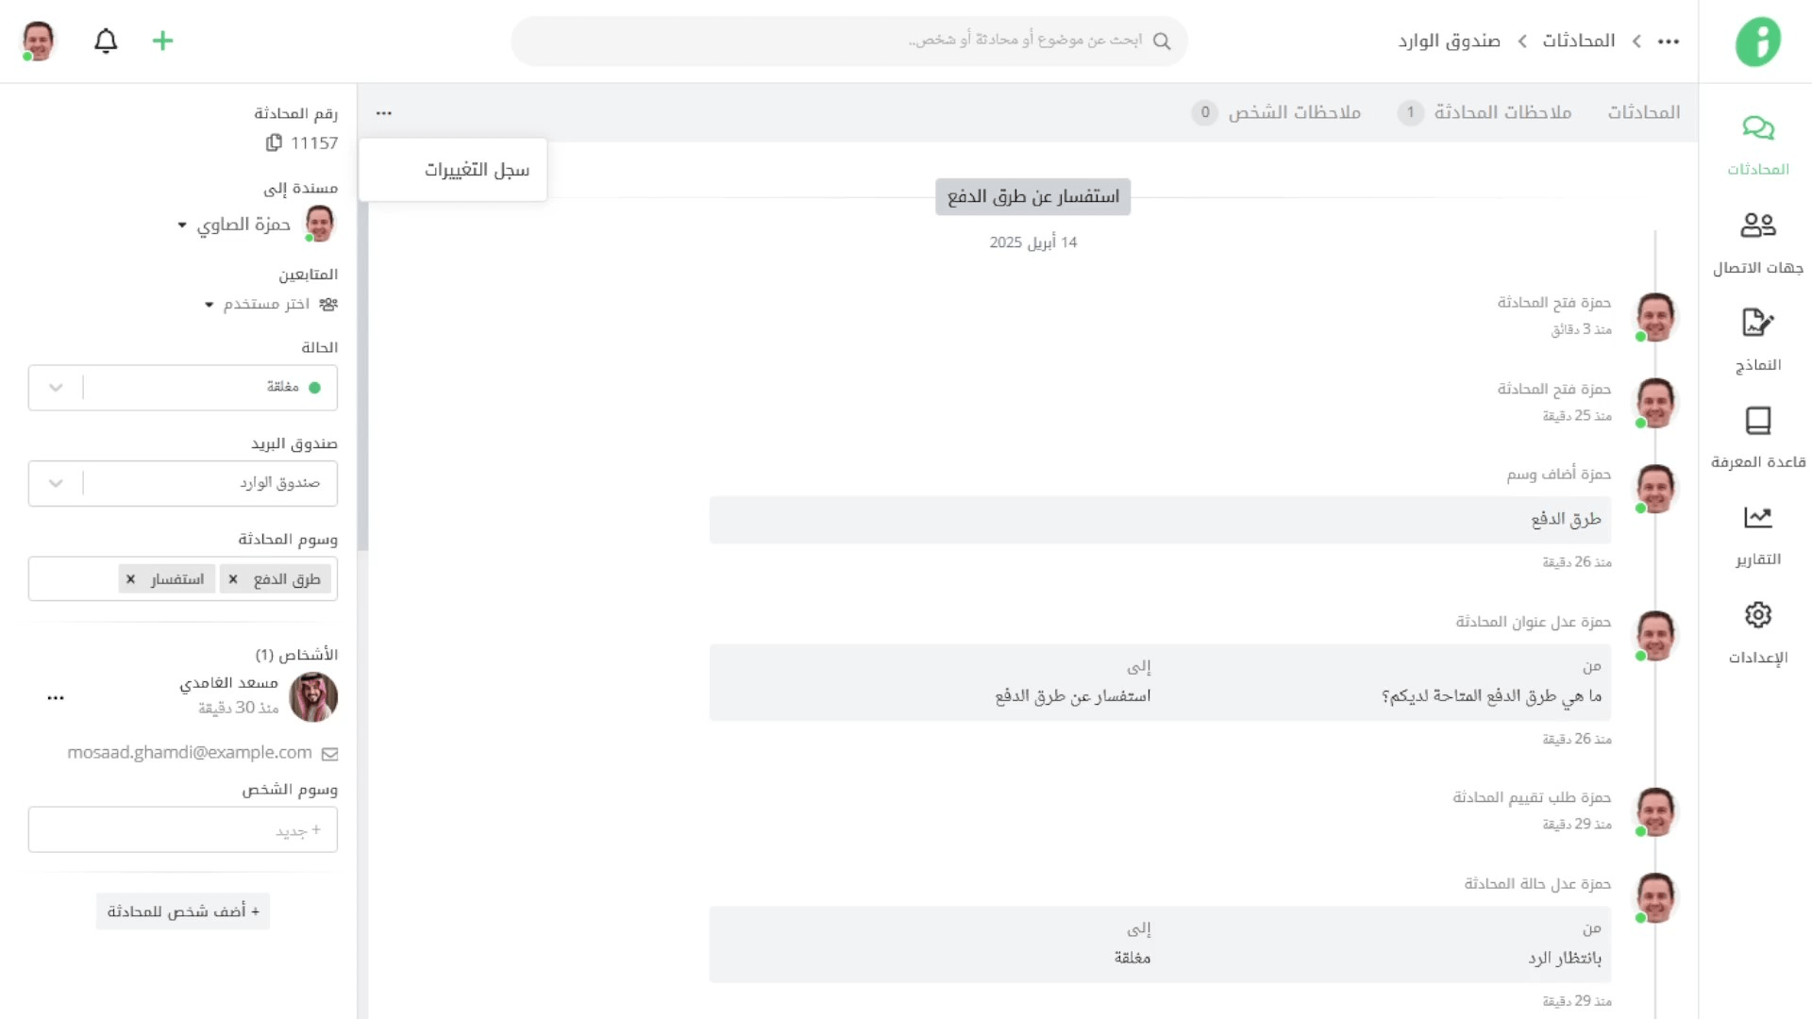This screenshot has height=1019, width=1812.
Task: Switch to ملاحظات المحادثة tab
Action: 1502,112
